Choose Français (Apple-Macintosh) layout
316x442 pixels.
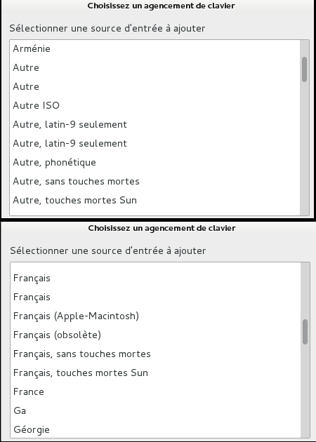pos(155,316)
